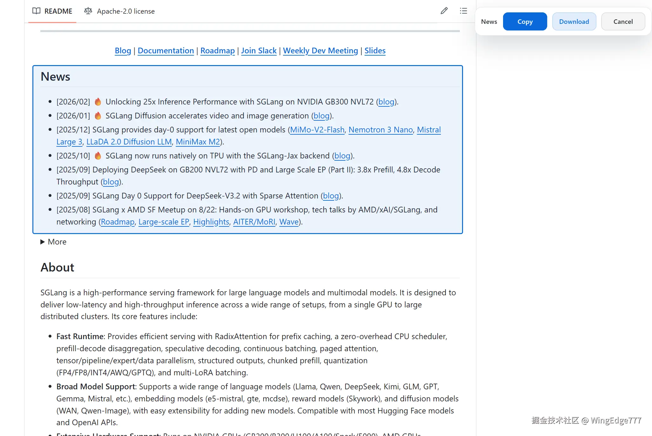This screenshot has width=652, height=436.
Task: Click the Cancel button
Action: 623,22
